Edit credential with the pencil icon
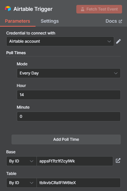Image resolution: width=127 pixels, height=191 pixels. [x=118, y=41]
